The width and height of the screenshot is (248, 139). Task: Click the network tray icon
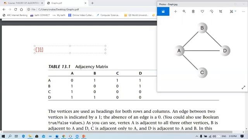[210, 136]
